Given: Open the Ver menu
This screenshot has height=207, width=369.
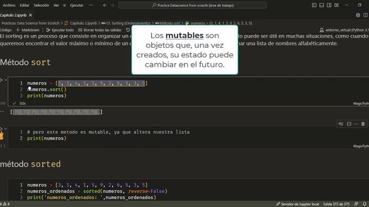Looking at the screenshot, I should pos(56,5).
